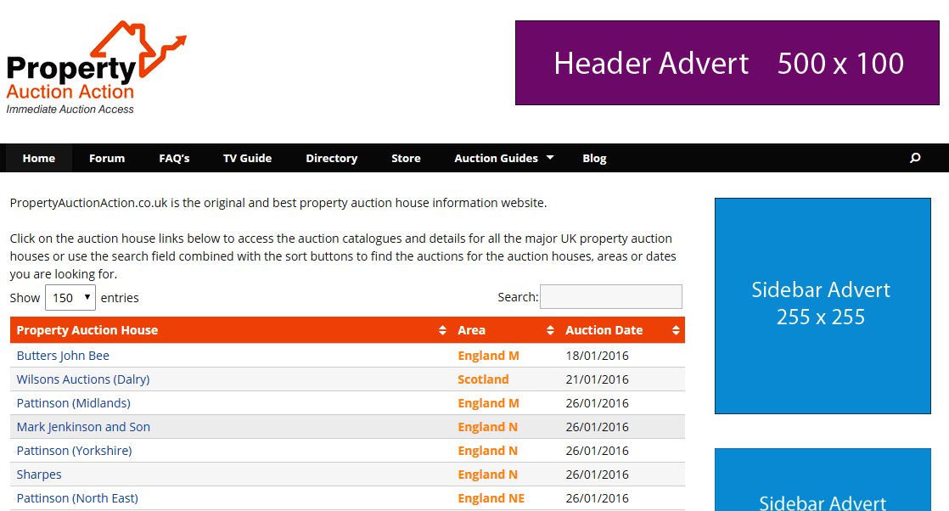Select England M in the Pattinson (Midlands) row
Image resolution: width=949 pixels, height=511 pixels.
click(488, 402)
